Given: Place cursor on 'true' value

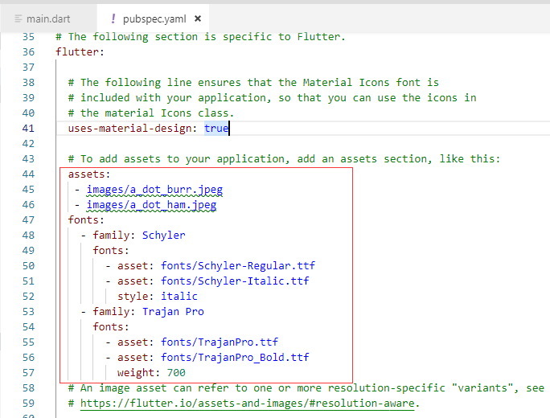Looking at the screenshot, I should click(216, 129).
